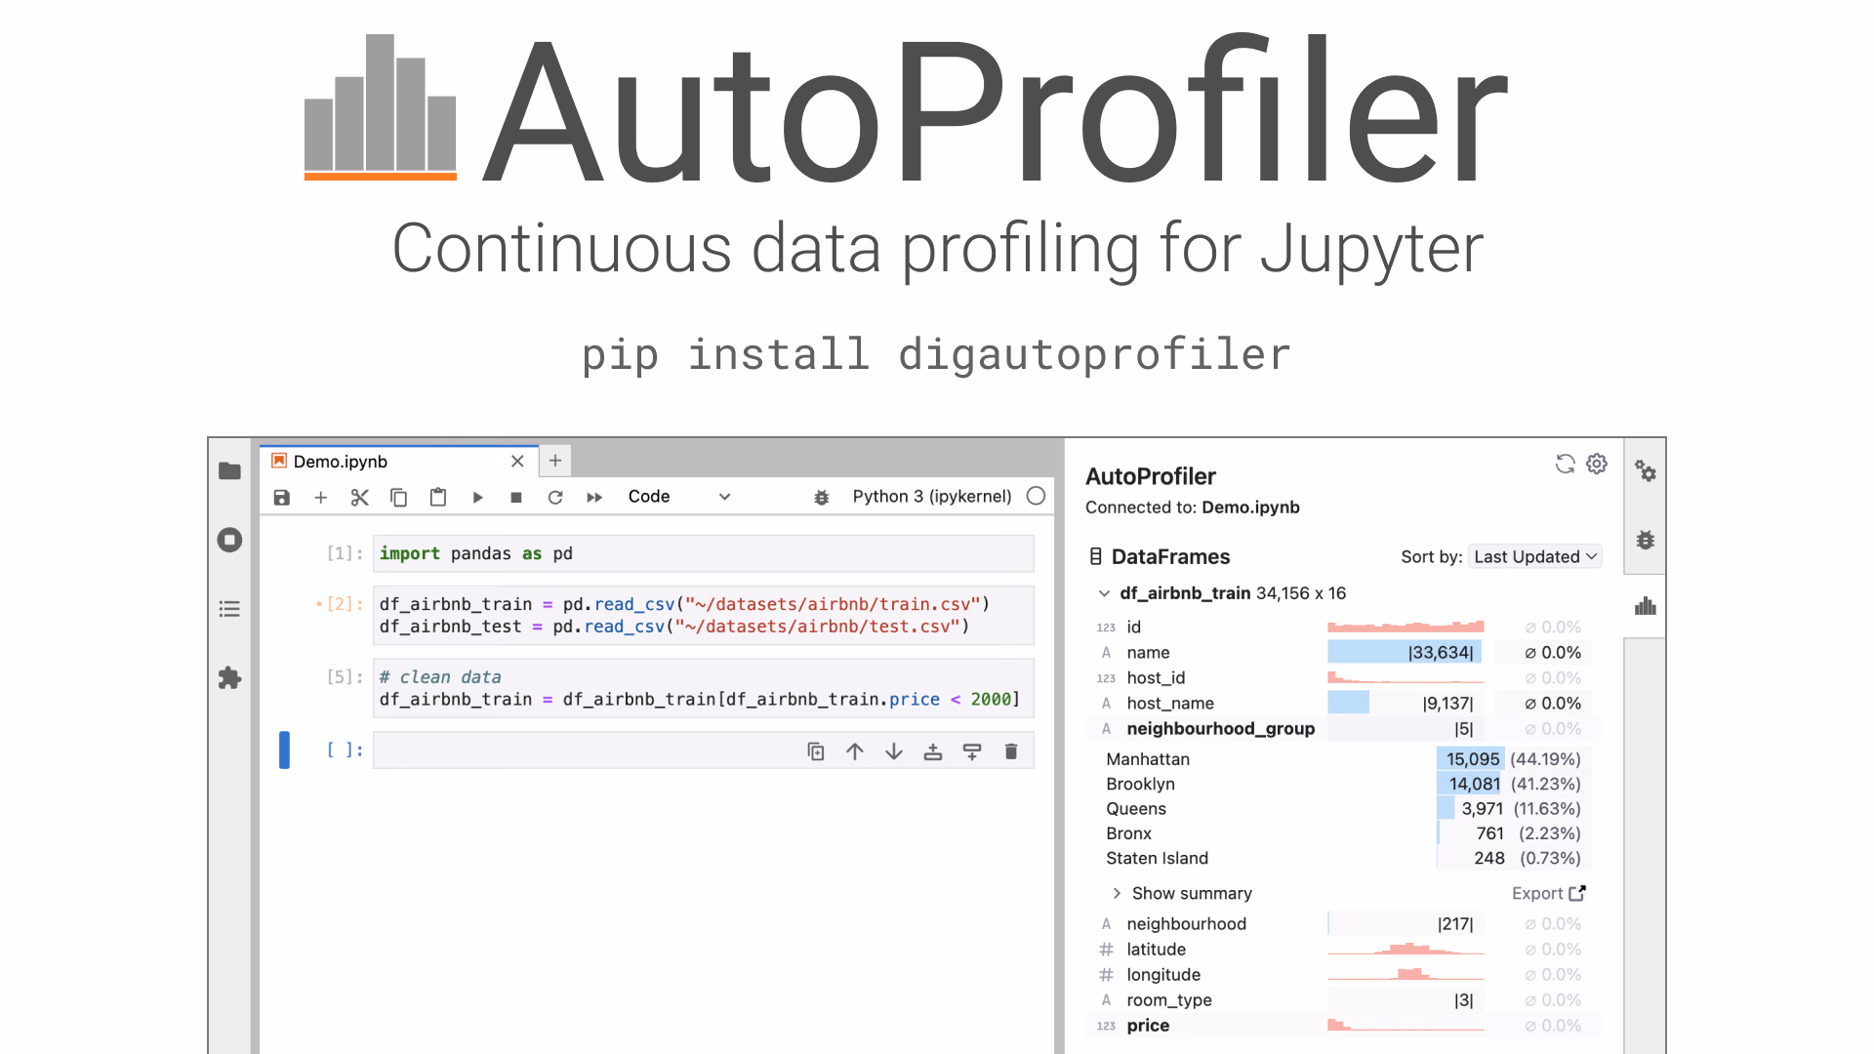Insert a cell above the active cell

(933, 750)
